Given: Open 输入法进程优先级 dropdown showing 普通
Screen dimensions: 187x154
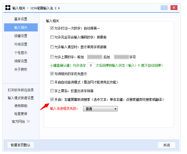Looking at the screenshot, I should click(100, 109).
